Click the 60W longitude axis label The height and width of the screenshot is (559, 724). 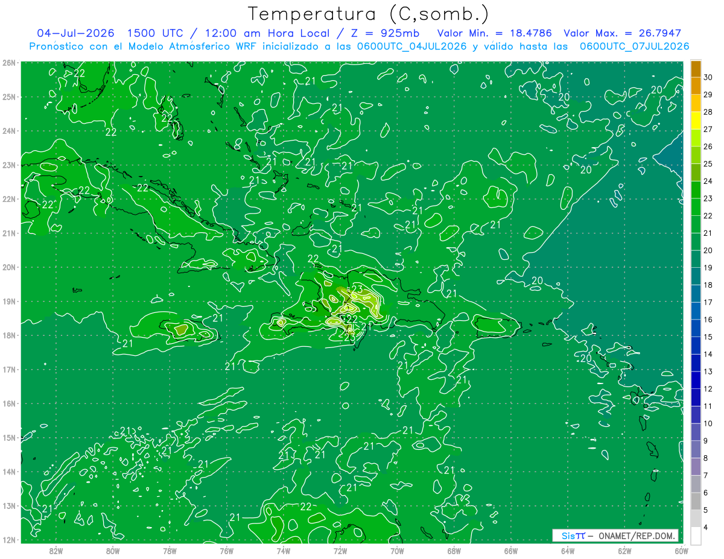pyautogui.click(x=682, y=551)
